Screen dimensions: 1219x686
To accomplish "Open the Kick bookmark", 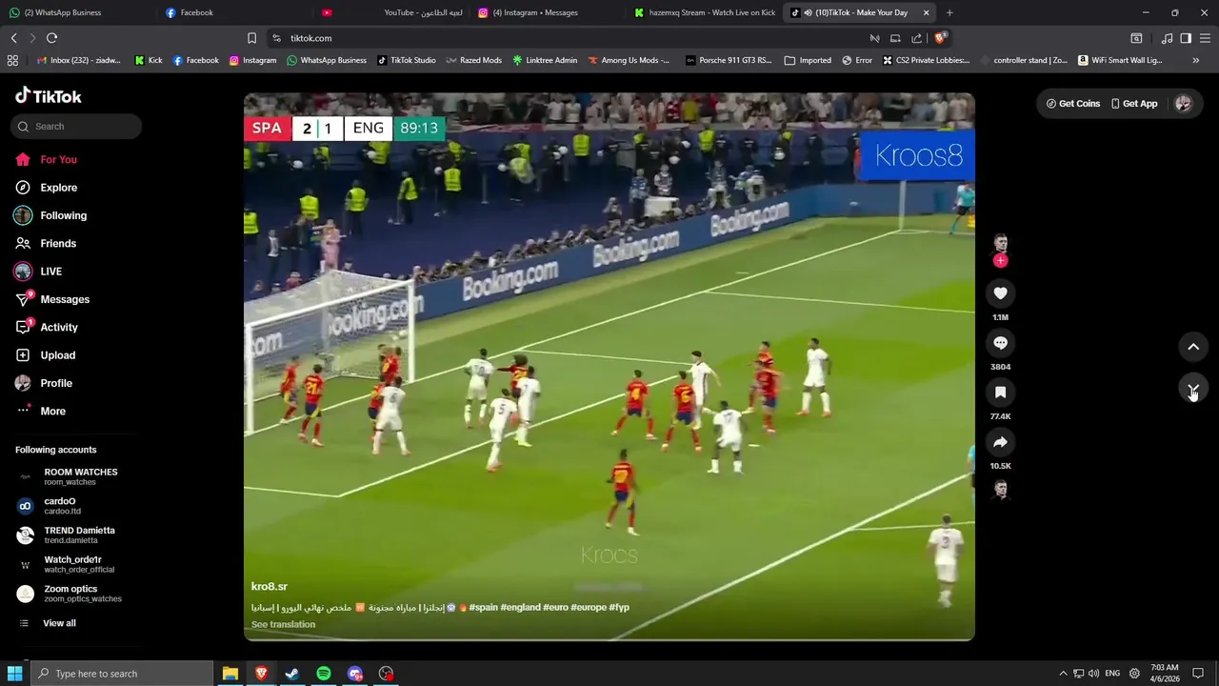I will point(149,60).
